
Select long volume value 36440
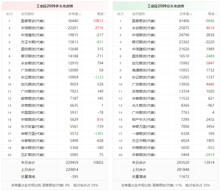[73, 21]
